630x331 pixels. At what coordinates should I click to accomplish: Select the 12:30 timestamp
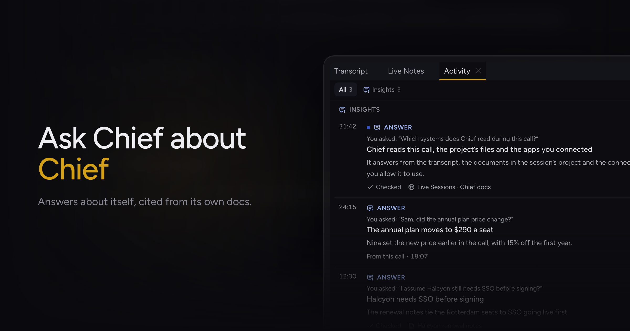(x=348, y=276)
